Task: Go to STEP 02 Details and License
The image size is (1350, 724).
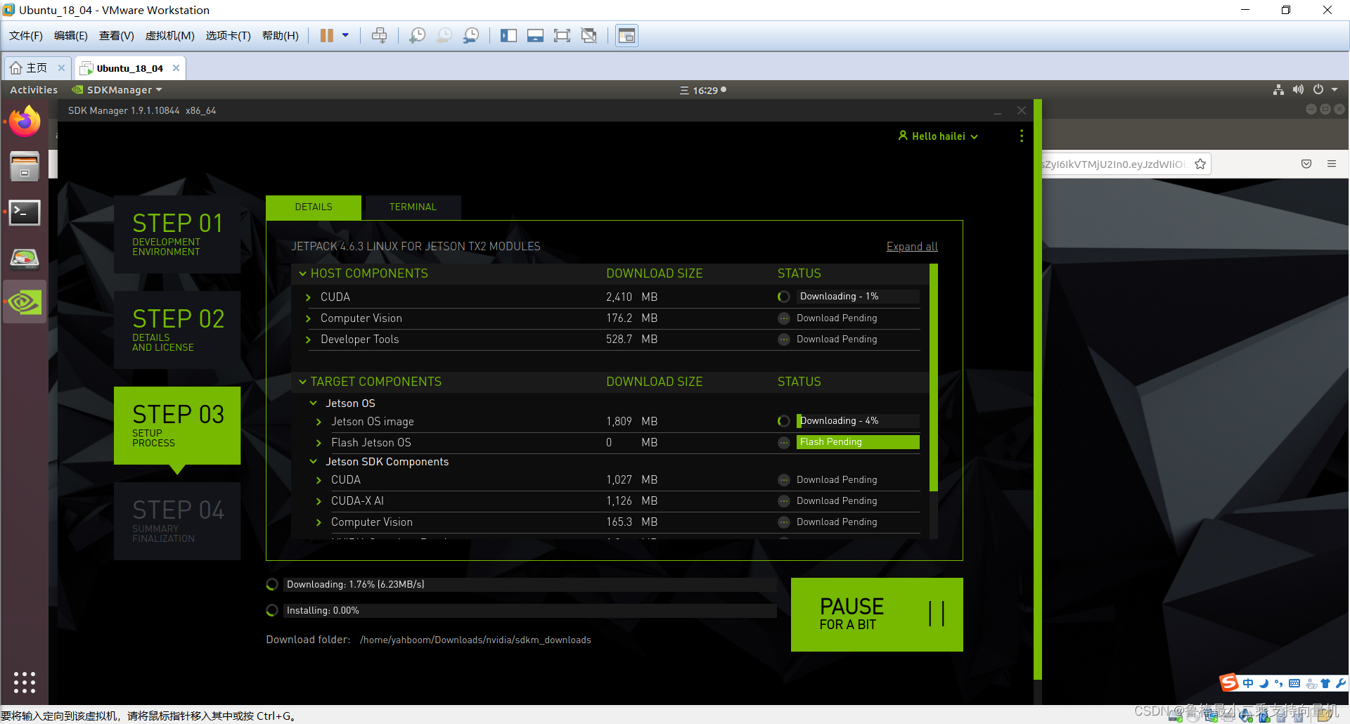Action: pyautogui.click(x=177, y=330)
